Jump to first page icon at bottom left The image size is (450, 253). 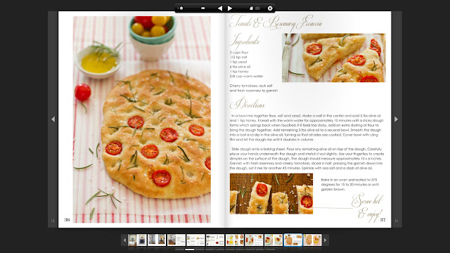53,221
